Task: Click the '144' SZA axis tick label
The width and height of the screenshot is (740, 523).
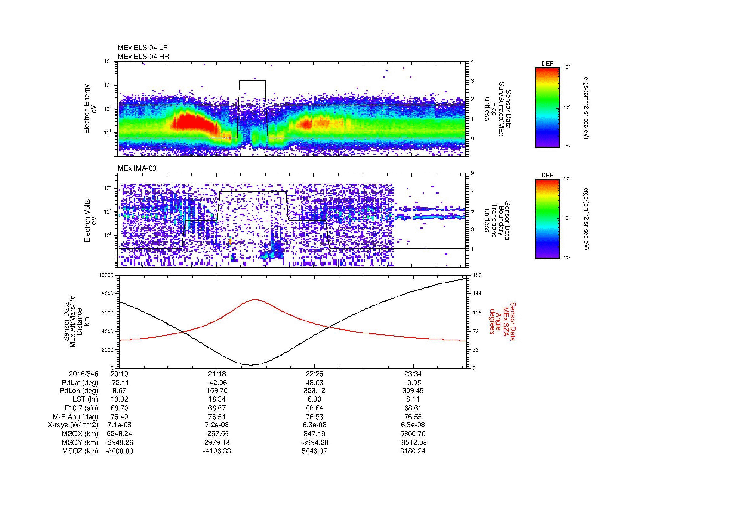Action: click(477, 294)
